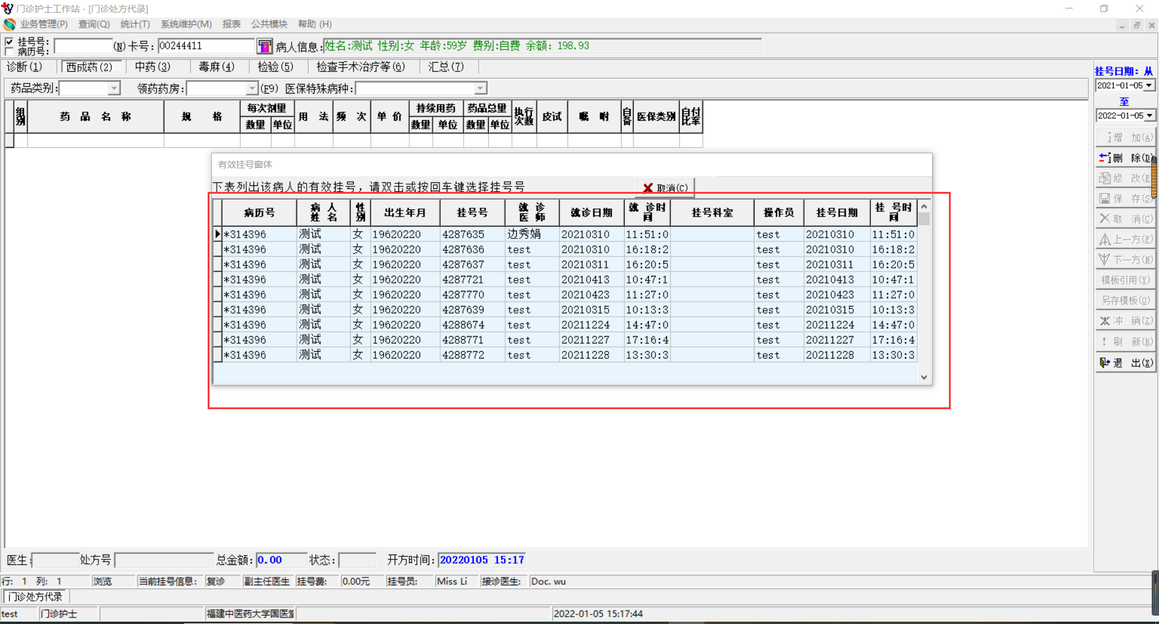The image size is (1159, 624).
Task: Open the 医保特殊病种 combo box
Action: pos(481,89)
